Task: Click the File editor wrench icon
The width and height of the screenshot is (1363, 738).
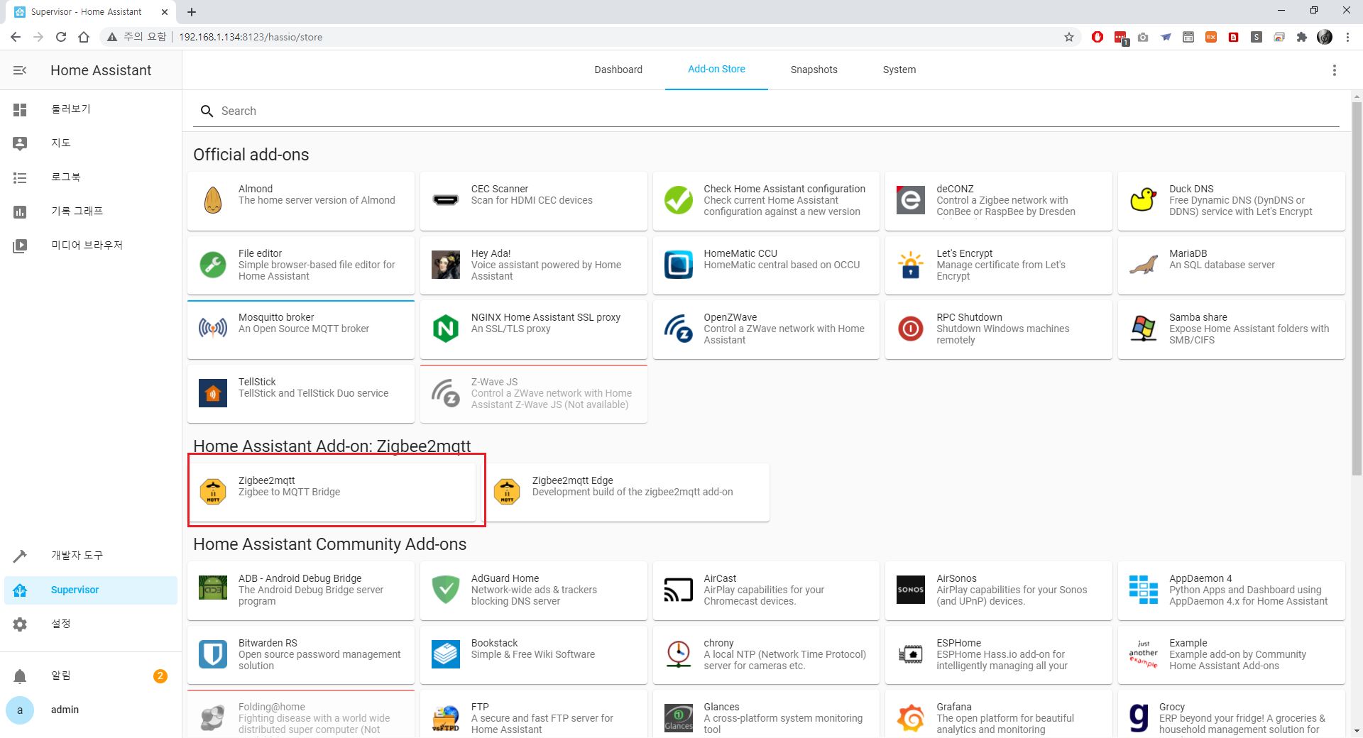Action: [213, 265]
